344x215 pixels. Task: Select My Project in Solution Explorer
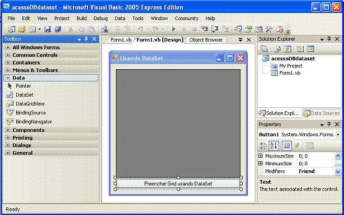pos(291,66)
